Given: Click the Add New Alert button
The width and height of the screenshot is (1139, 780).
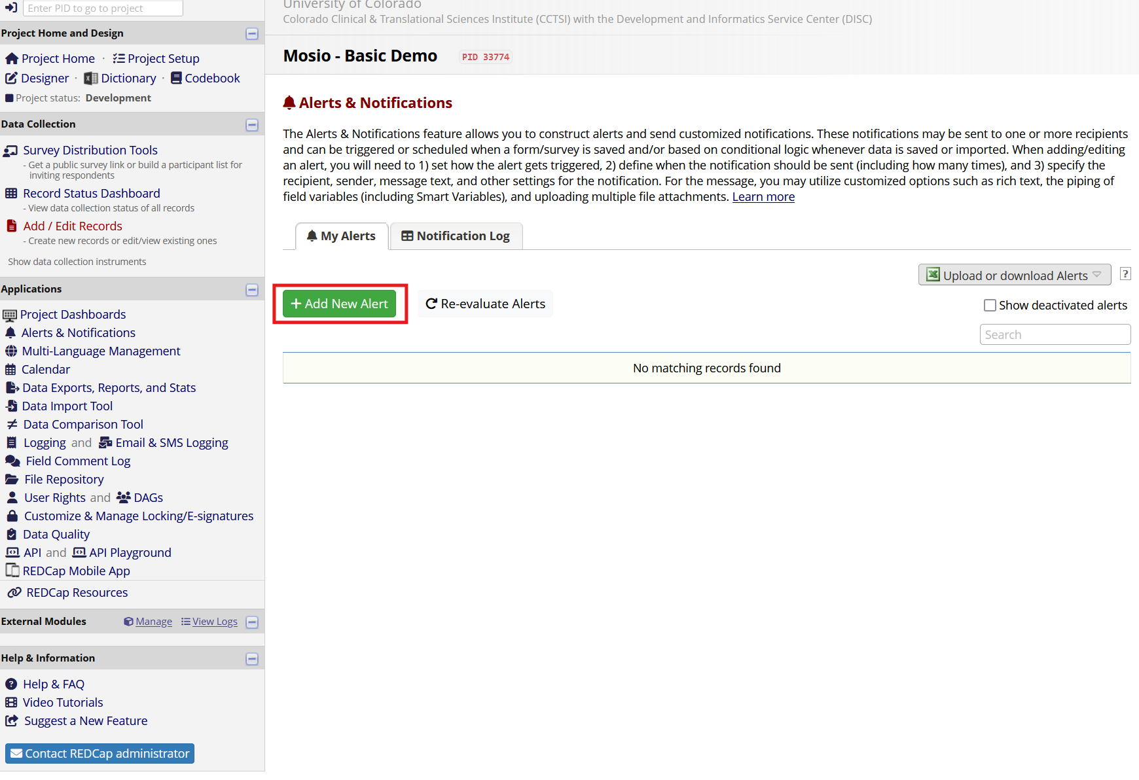Looking at the screenshot, I should tap(340, 304).
